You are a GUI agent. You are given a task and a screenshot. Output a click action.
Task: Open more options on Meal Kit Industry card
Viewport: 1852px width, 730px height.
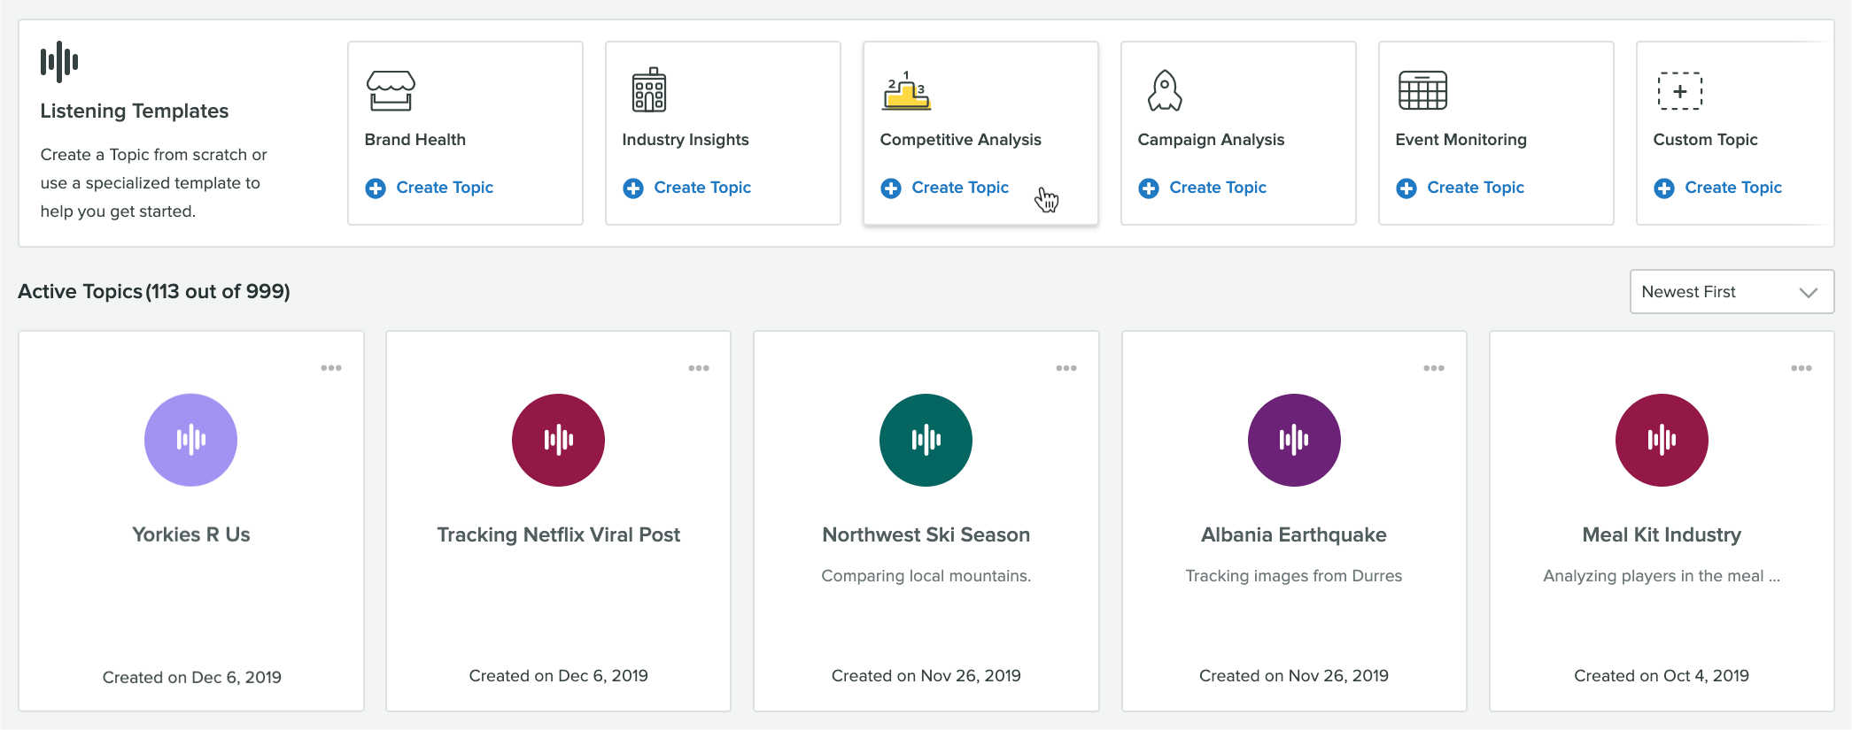pyautogui.click(x=1802, y=368)
